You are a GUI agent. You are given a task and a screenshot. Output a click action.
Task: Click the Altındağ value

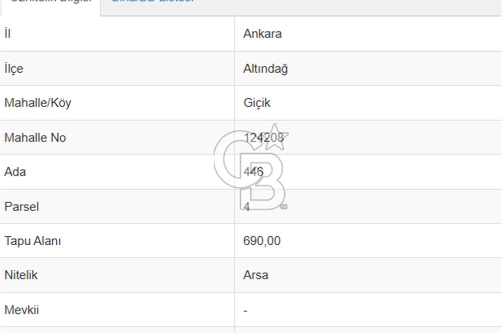tap(266, 68)
